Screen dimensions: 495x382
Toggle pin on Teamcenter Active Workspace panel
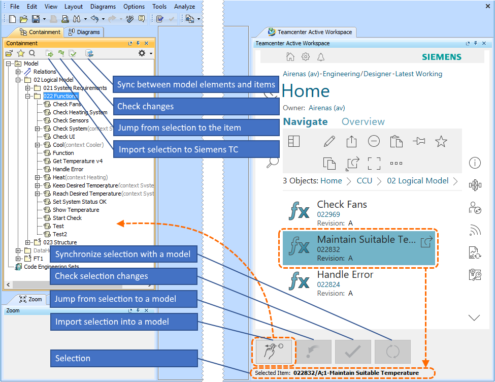click(476, 43)
